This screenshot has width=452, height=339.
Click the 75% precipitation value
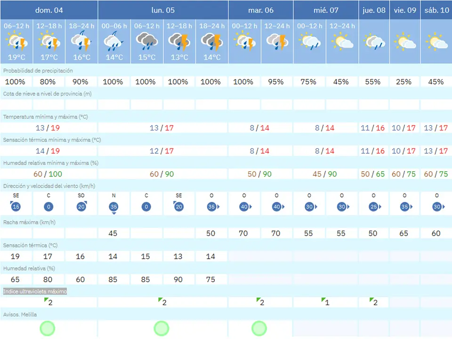click(x=308, y=82)
